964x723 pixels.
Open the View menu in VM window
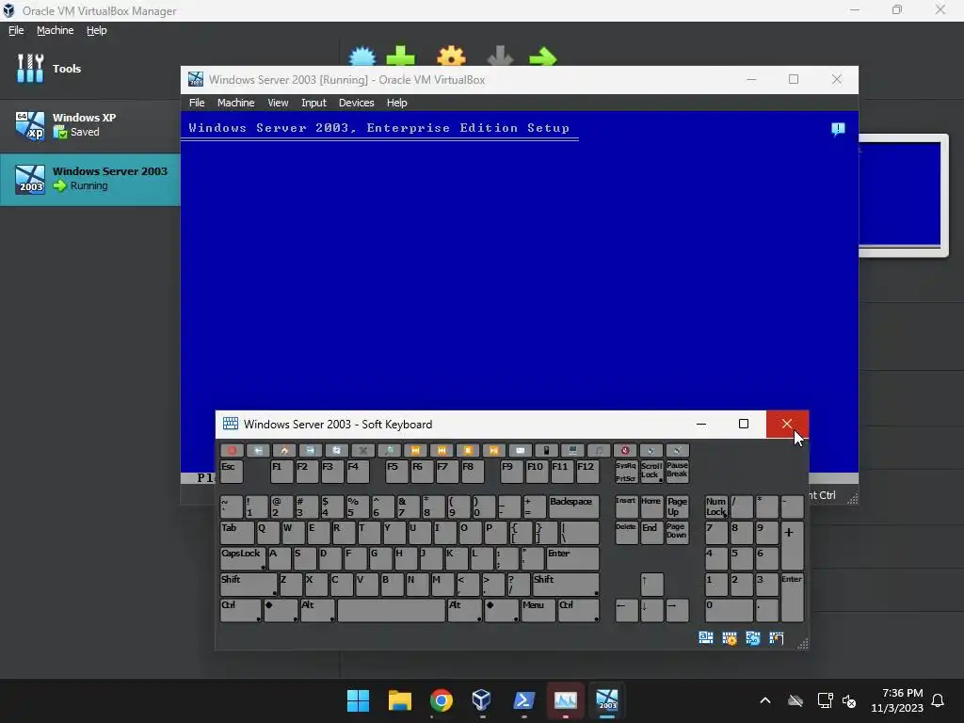point(278,103)
